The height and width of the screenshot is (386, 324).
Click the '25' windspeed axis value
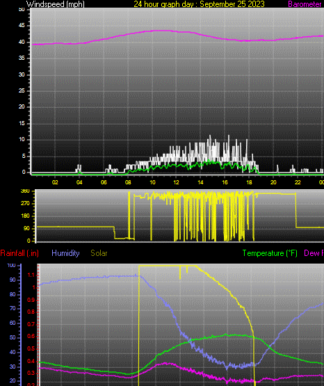pos(22,90)
